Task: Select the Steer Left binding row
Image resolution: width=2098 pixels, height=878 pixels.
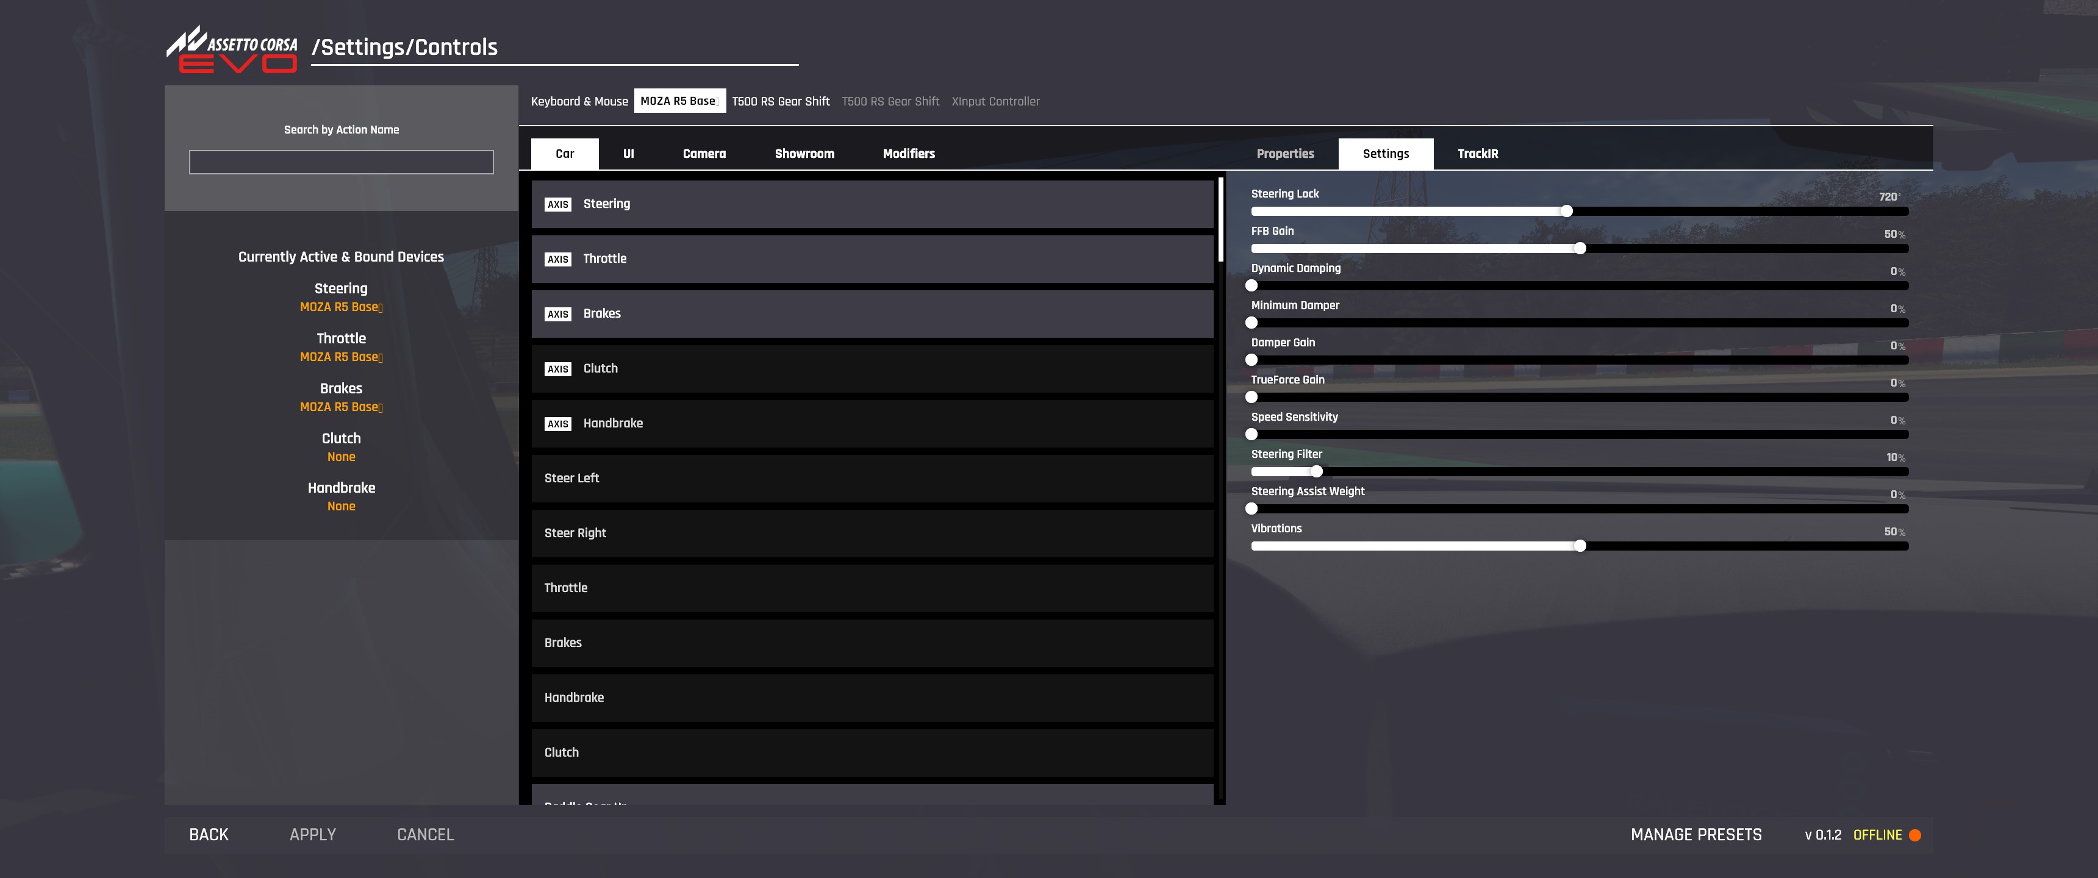Action: [872, 479]
